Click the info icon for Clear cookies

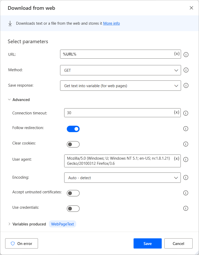[x=186, y=144]
